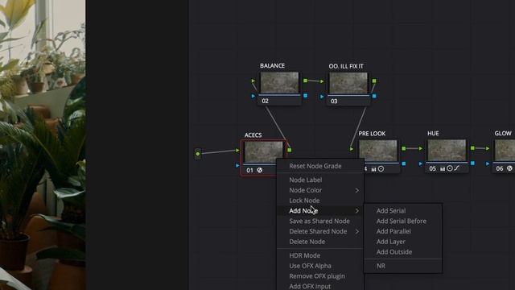Select the BALANCE node 02 thumbnail
Viewport: 515px width, 290px height.
pyautogui.click(x=279, y=82)
